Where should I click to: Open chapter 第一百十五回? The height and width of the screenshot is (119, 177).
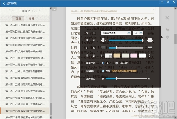25,84
